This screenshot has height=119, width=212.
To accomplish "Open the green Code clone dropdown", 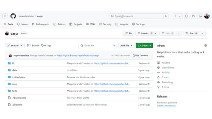I will [x=144, y=46].
